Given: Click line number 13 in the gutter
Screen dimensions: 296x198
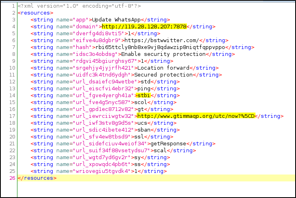Looking at the screenshot, I should pyautogui.click(x=12, y=88).
